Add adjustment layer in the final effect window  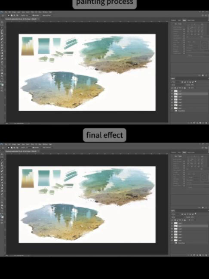(x=197, y=255)
